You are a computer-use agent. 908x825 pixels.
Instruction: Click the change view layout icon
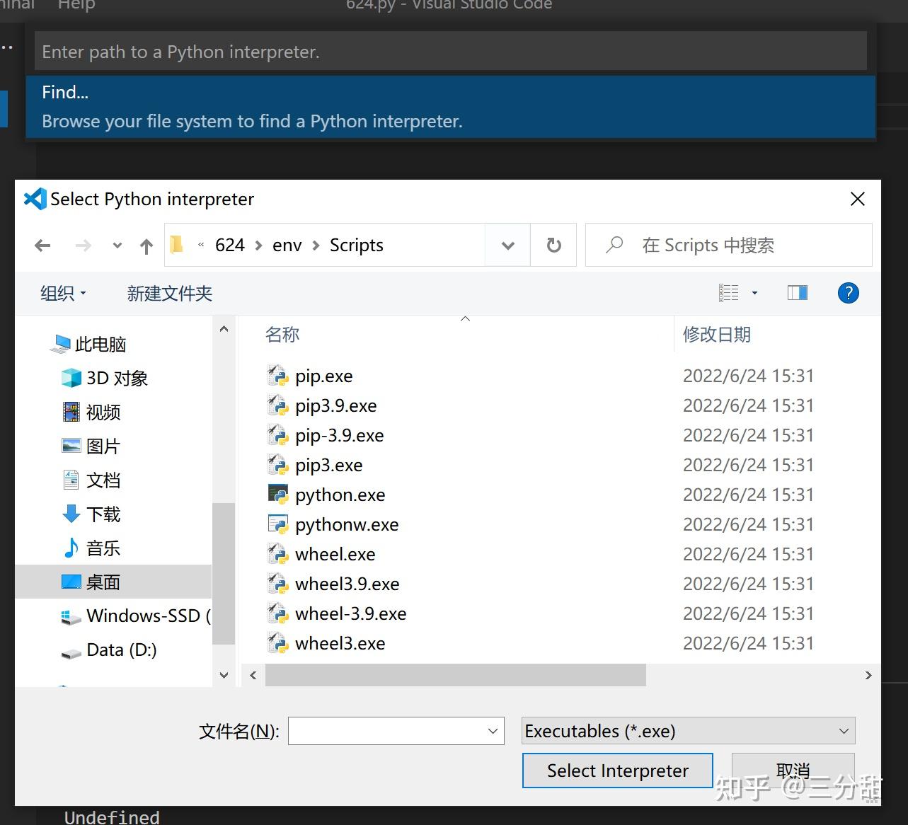tap(729, 292)
